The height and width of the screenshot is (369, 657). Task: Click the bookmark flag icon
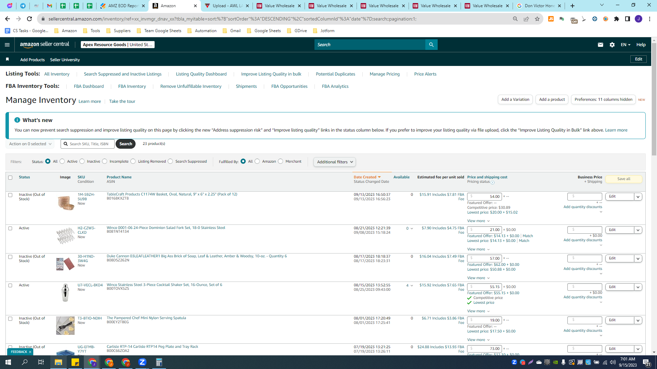click(x=7, y=59)
